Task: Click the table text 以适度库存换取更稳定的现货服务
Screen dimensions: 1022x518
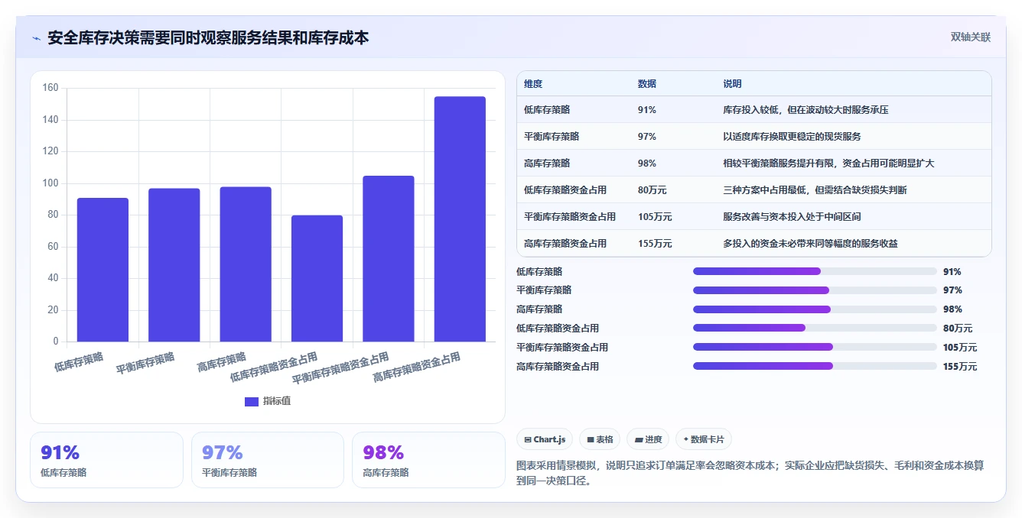Action: coord(792,137)
